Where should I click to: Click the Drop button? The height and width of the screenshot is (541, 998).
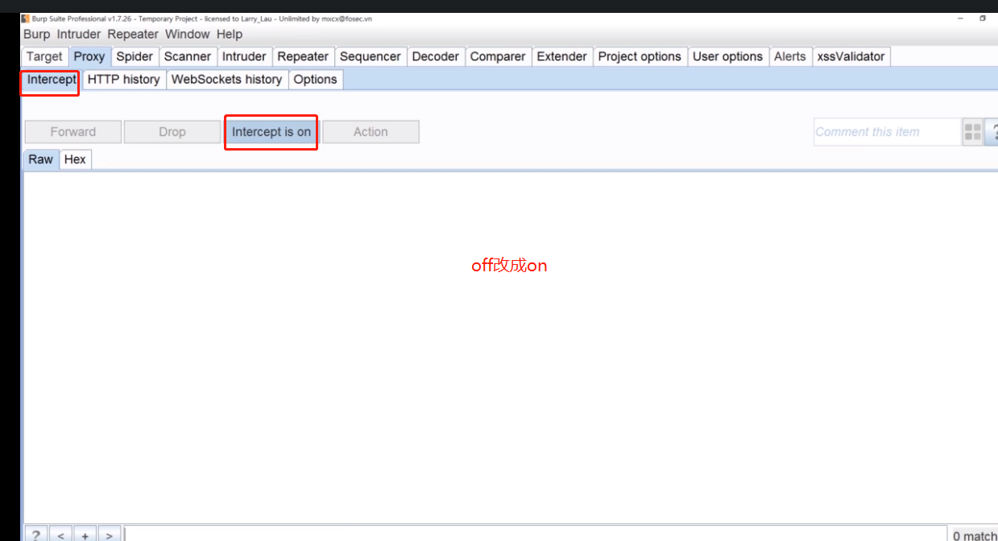tap(172, 132)
